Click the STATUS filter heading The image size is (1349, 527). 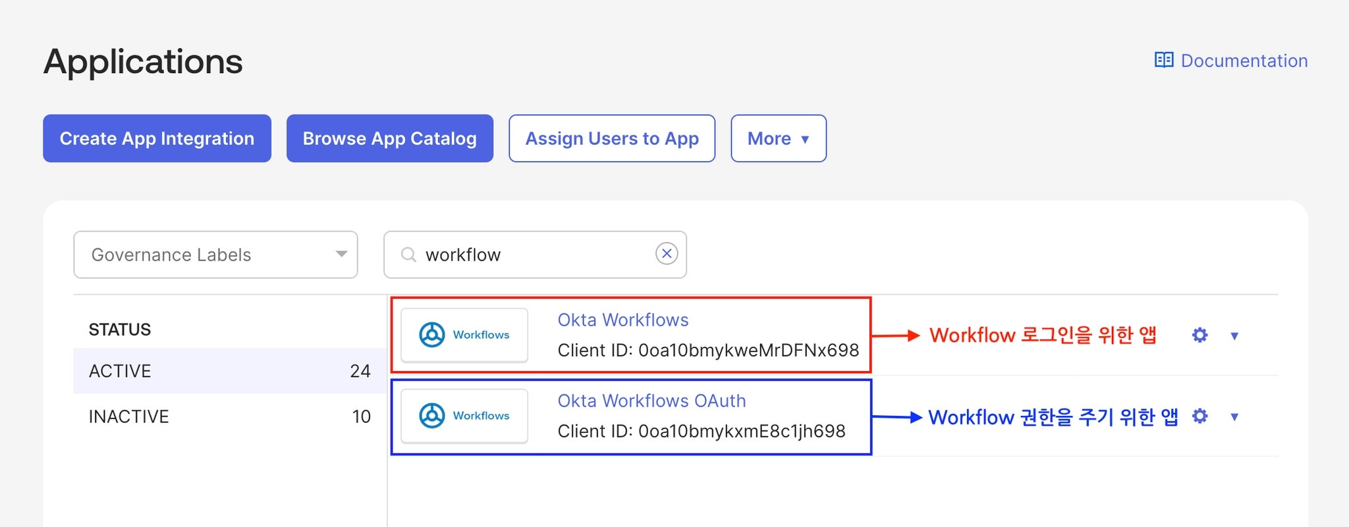pyautogui.click(x=120, y=330)
